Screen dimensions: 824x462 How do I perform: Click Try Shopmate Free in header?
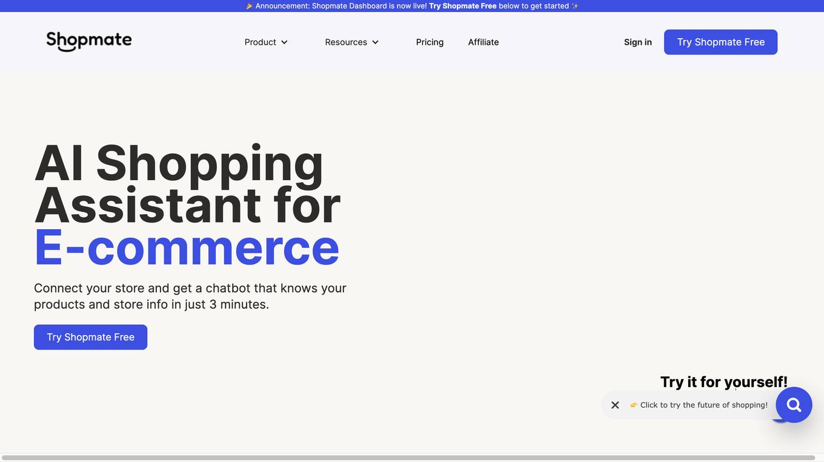[x=720, y=42]
